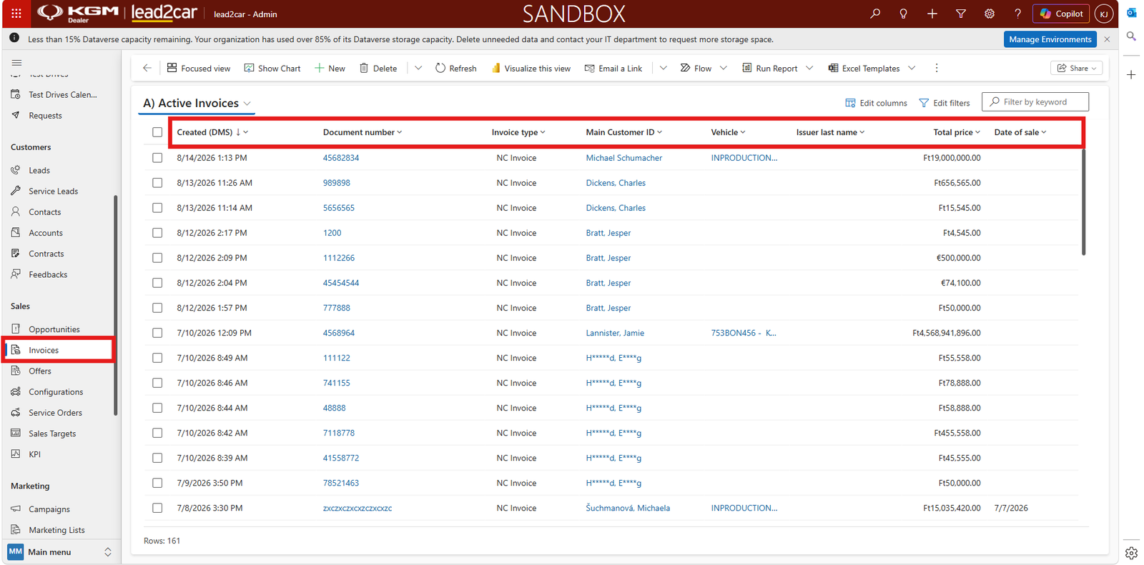Image resolution: width=1144 pixels, height=565 pixels.
Task: Click the Edit filters button
Action: click(x=944, y=103)
